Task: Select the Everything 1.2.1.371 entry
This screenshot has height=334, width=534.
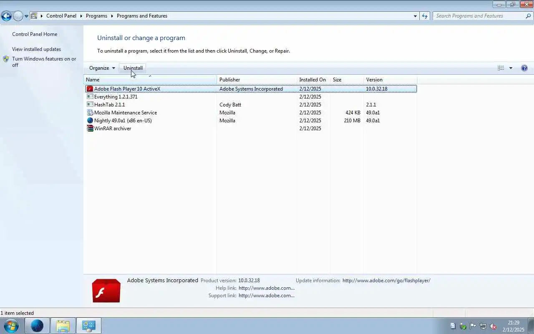Action: click(x=116, y=97)
